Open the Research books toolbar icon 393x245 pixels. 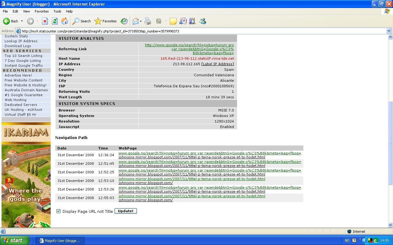(x=193, y=21)
